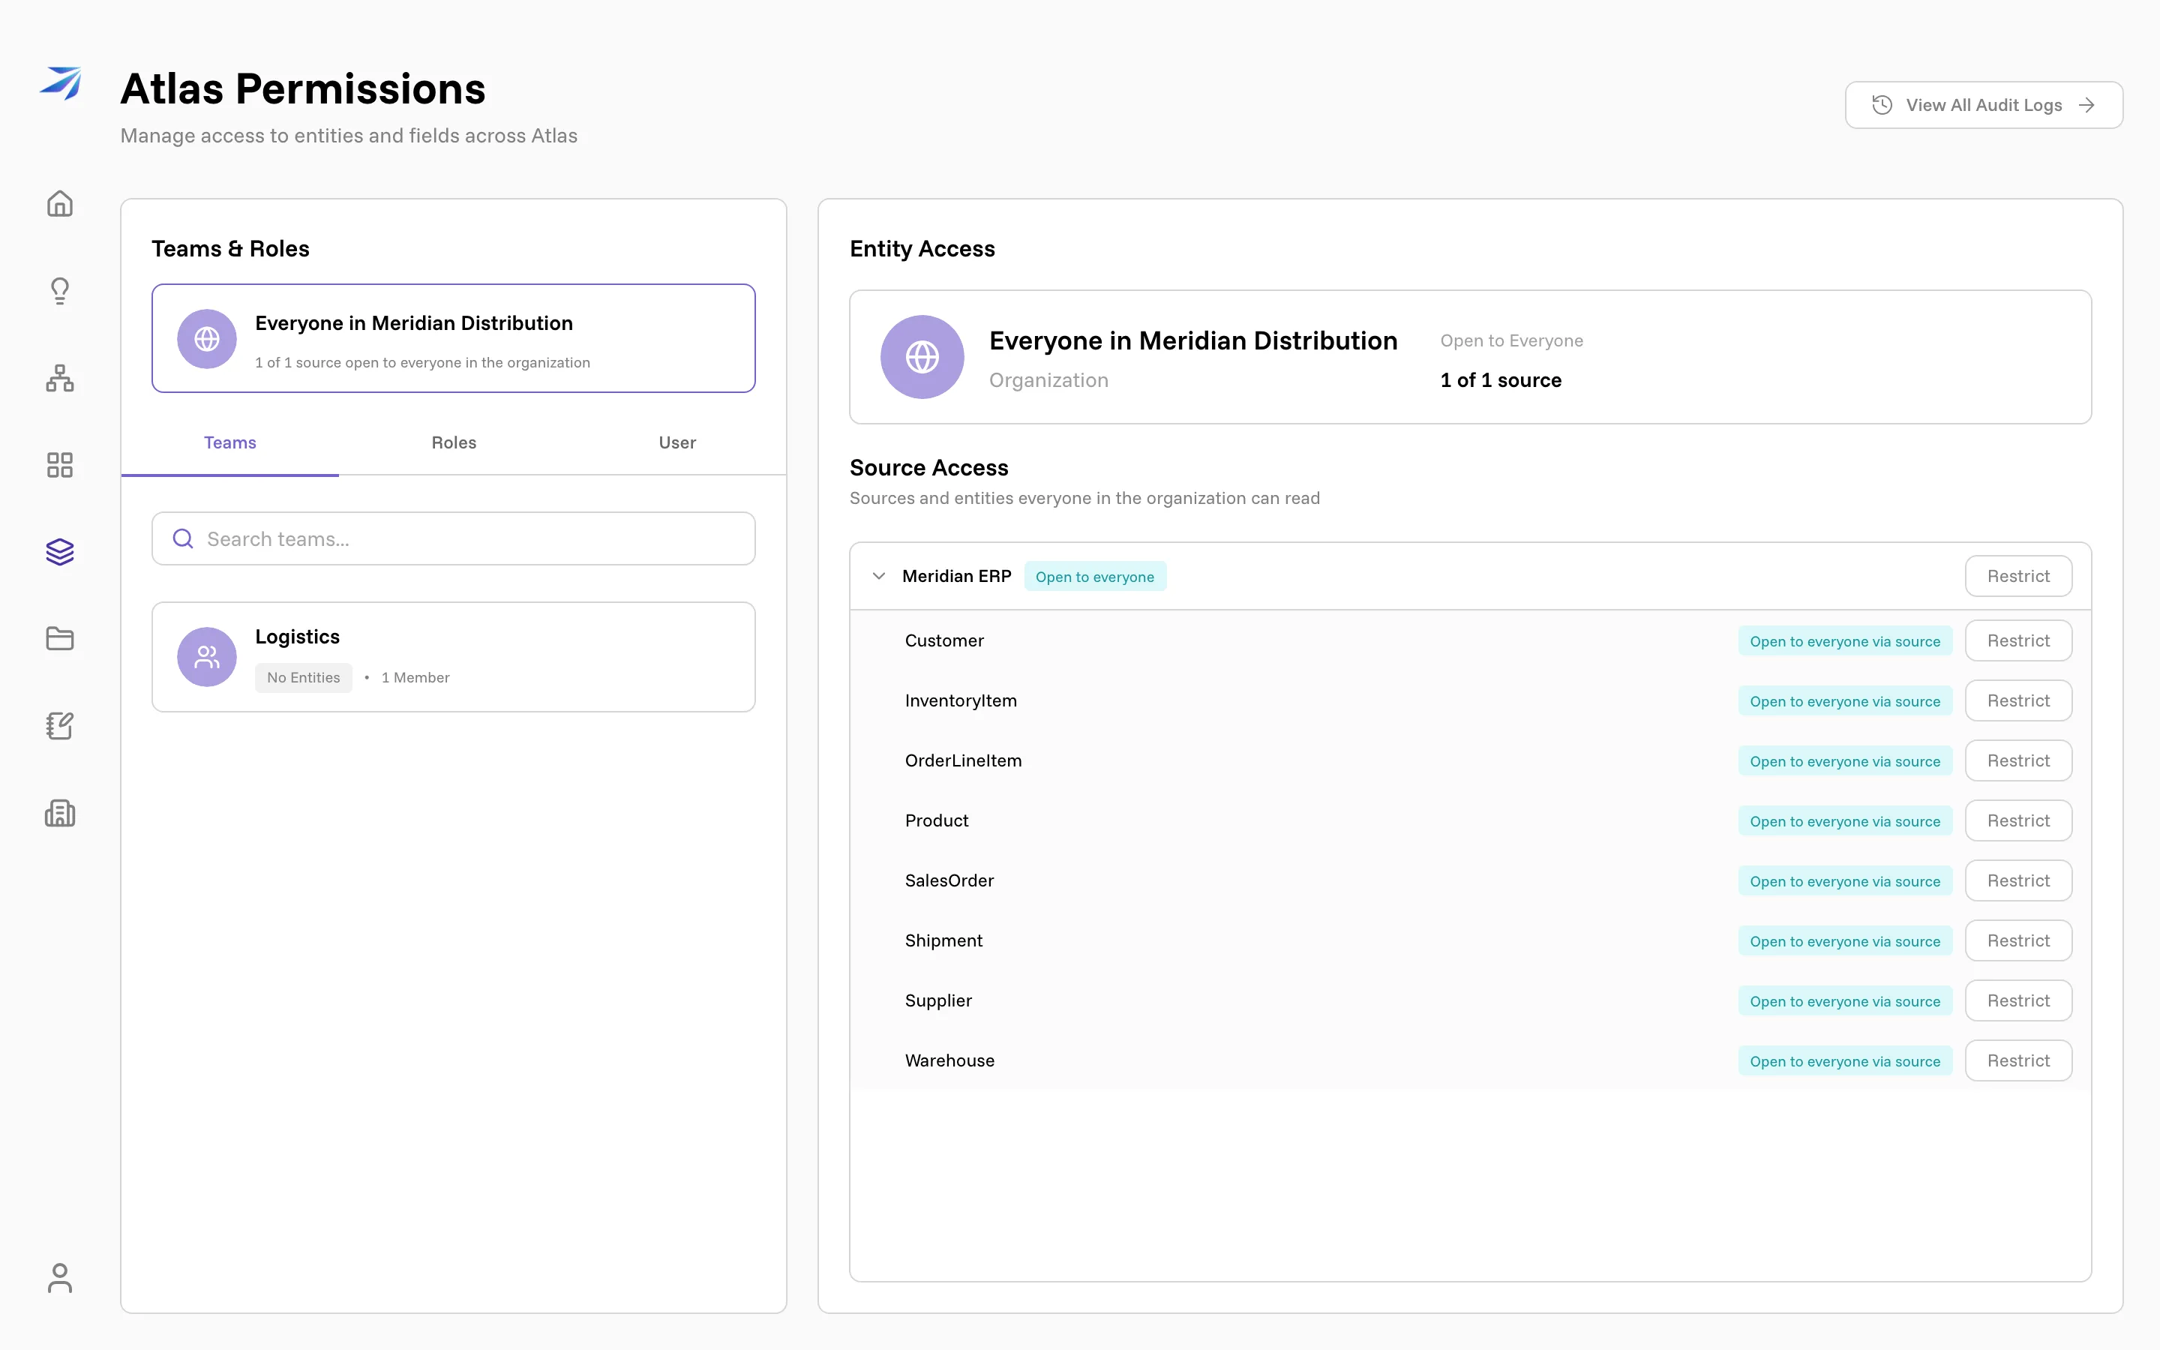Click the OrderLineItem entity name
Screen dimensions: 2160x1350
tap(963, 760)
